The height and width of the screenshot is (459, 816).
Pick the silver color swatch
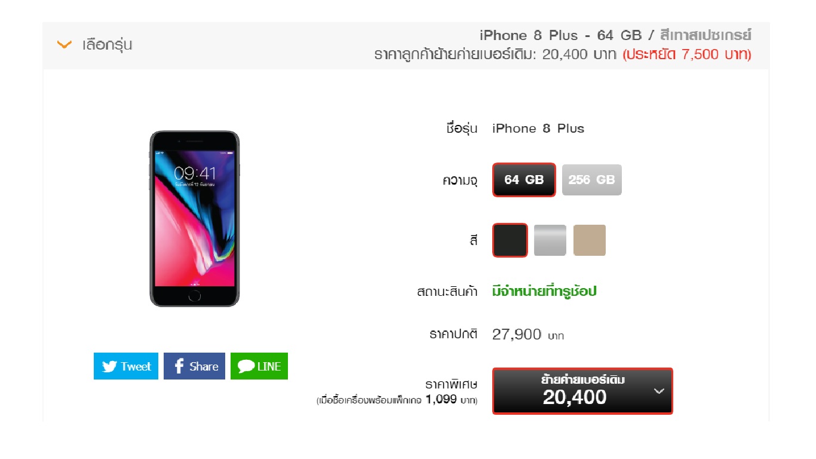pos(550,240)
